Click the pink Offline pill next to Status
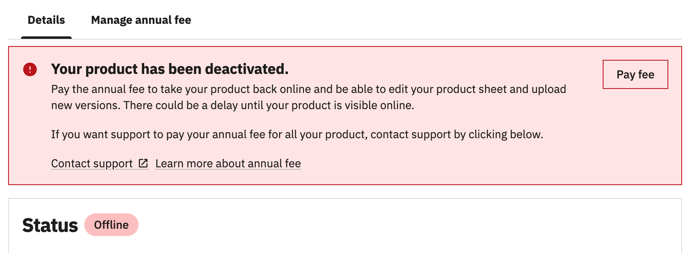691x253 pixels. (x=111, y=225)
